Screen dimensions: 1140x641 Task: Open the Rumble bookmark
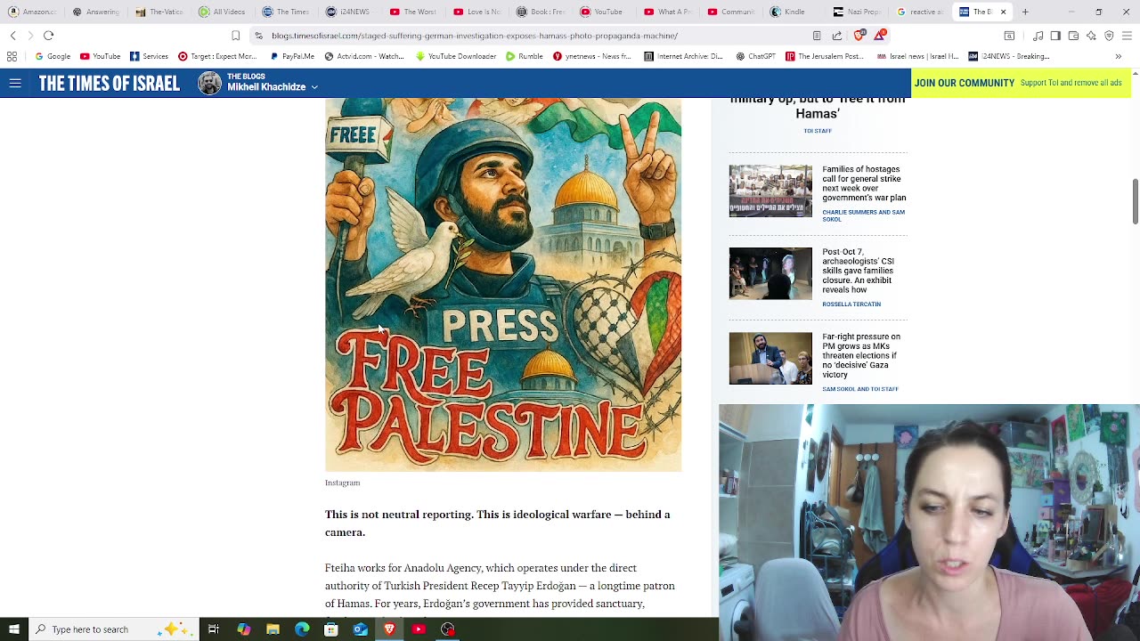click(x=524, y=56)
